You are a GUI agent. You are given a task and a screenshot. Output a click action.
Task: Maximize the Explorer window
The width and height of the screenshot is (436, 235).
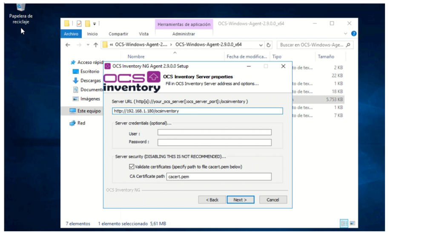[x=332, y=23]
